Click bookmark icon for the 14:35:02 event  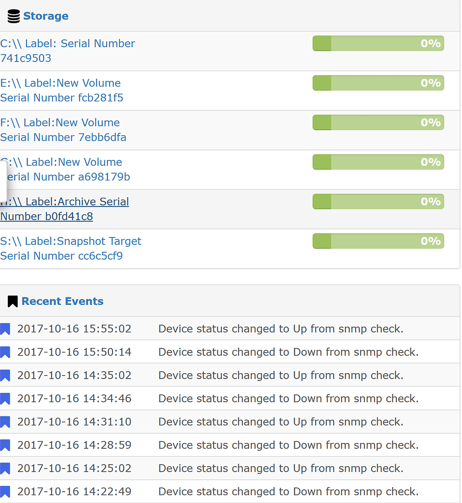tap(5, 375)
